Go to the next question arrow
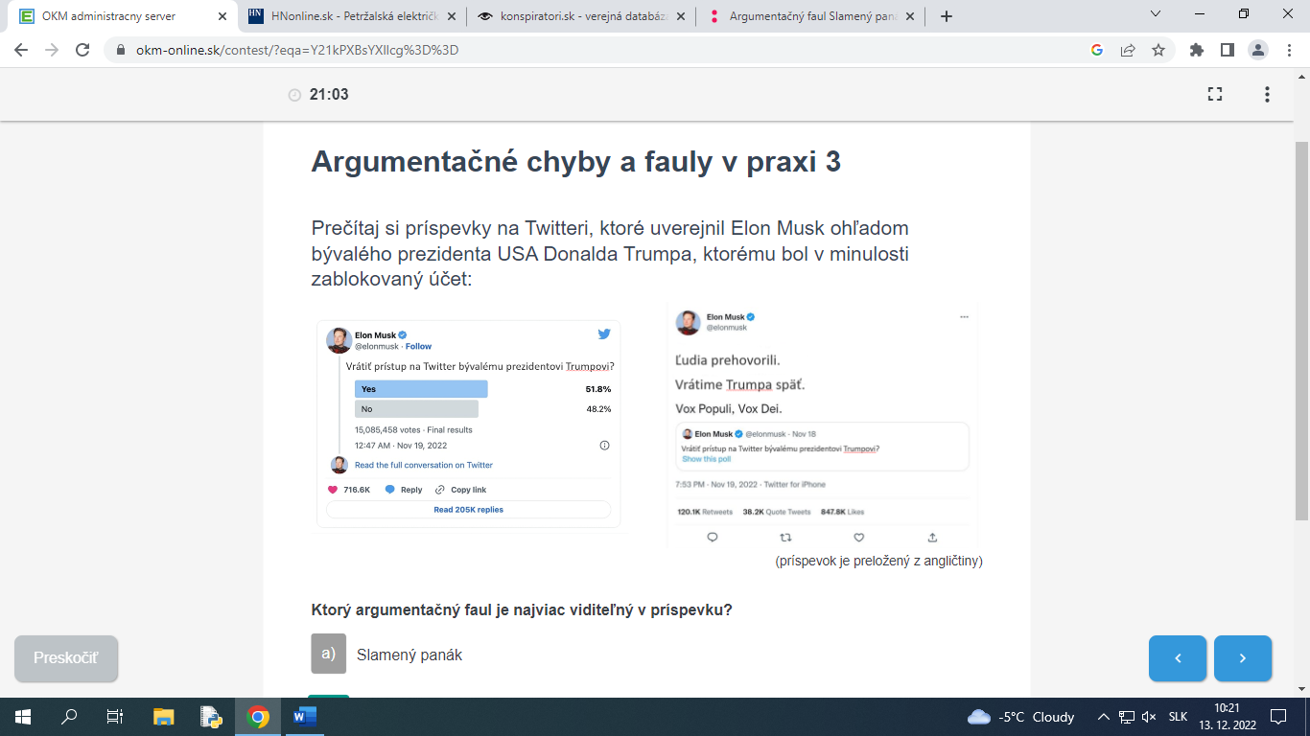Screen dimensions: 1310x736 (1243, 658)
